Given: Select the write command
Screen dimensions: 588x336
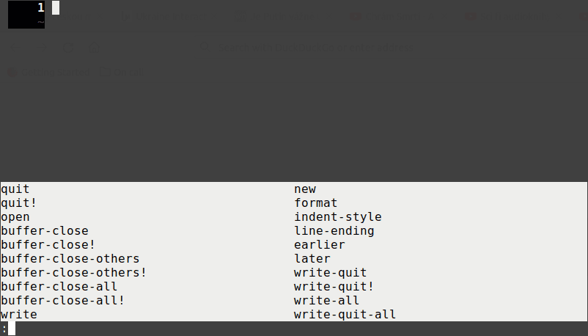Looking at the screenshot, I should pos(19,314).
